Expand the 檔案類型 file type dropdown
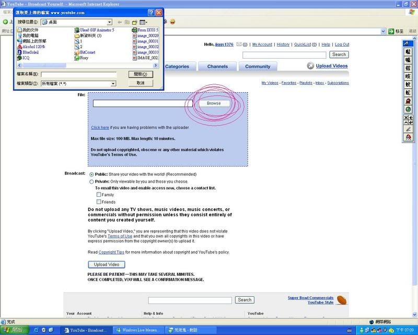The image size is (418, 335). [113, 84]
